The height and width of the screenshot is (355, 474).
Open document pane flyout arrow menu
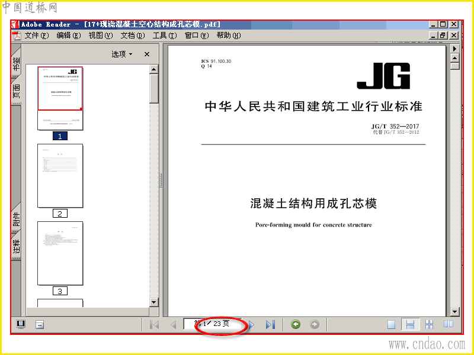(x=454, y=49)
